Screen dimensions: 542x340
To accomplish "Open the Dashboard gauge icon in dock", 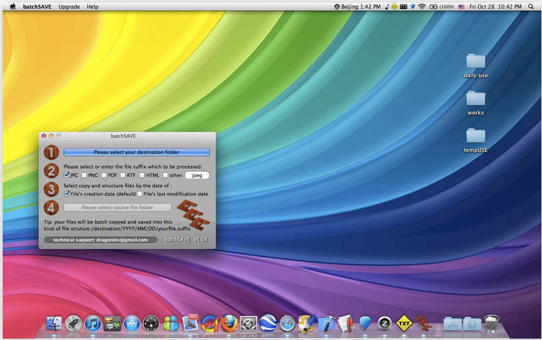I will (x=151, y=324).
